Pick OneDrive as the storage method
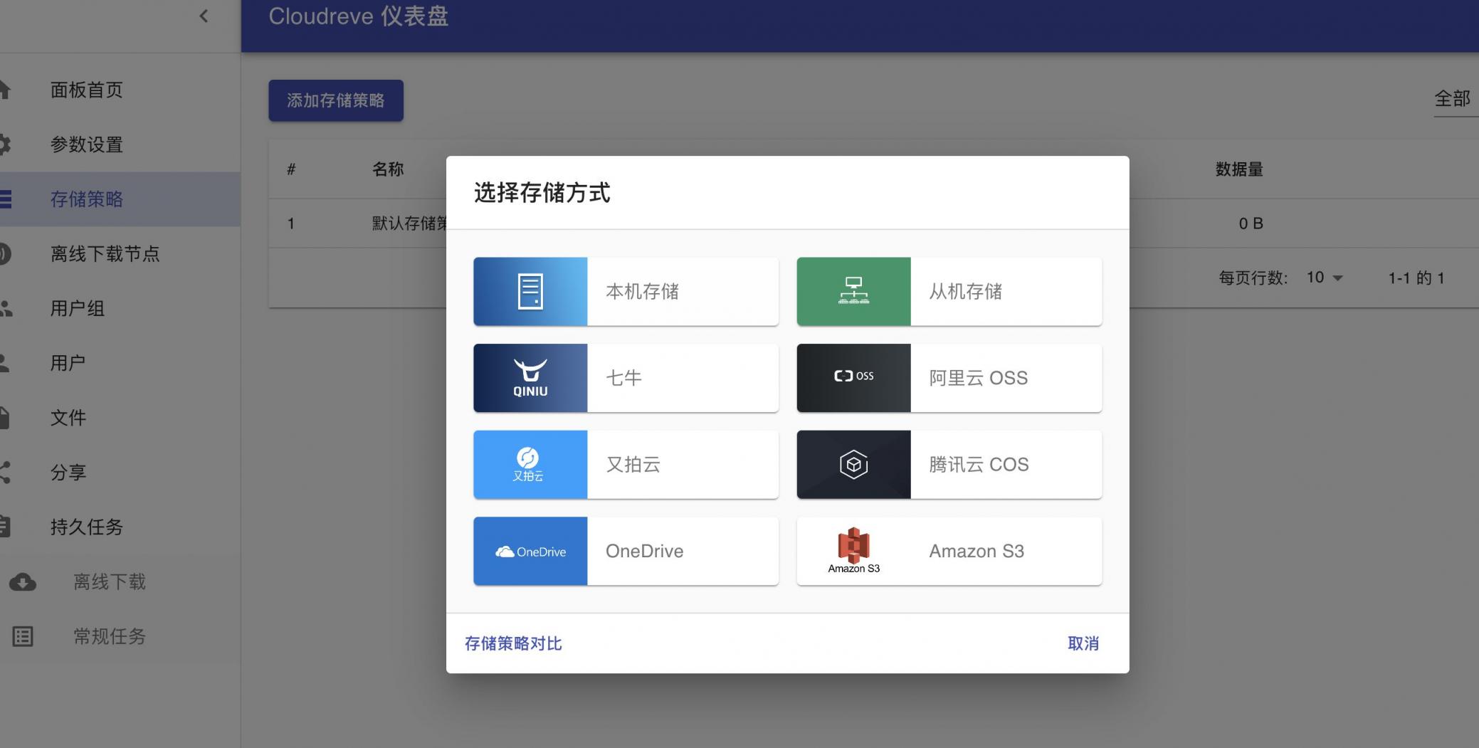 [625, 551]
